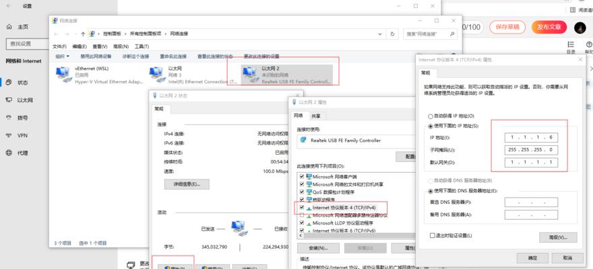Click the user avatar in browser page

pos(580,27)
